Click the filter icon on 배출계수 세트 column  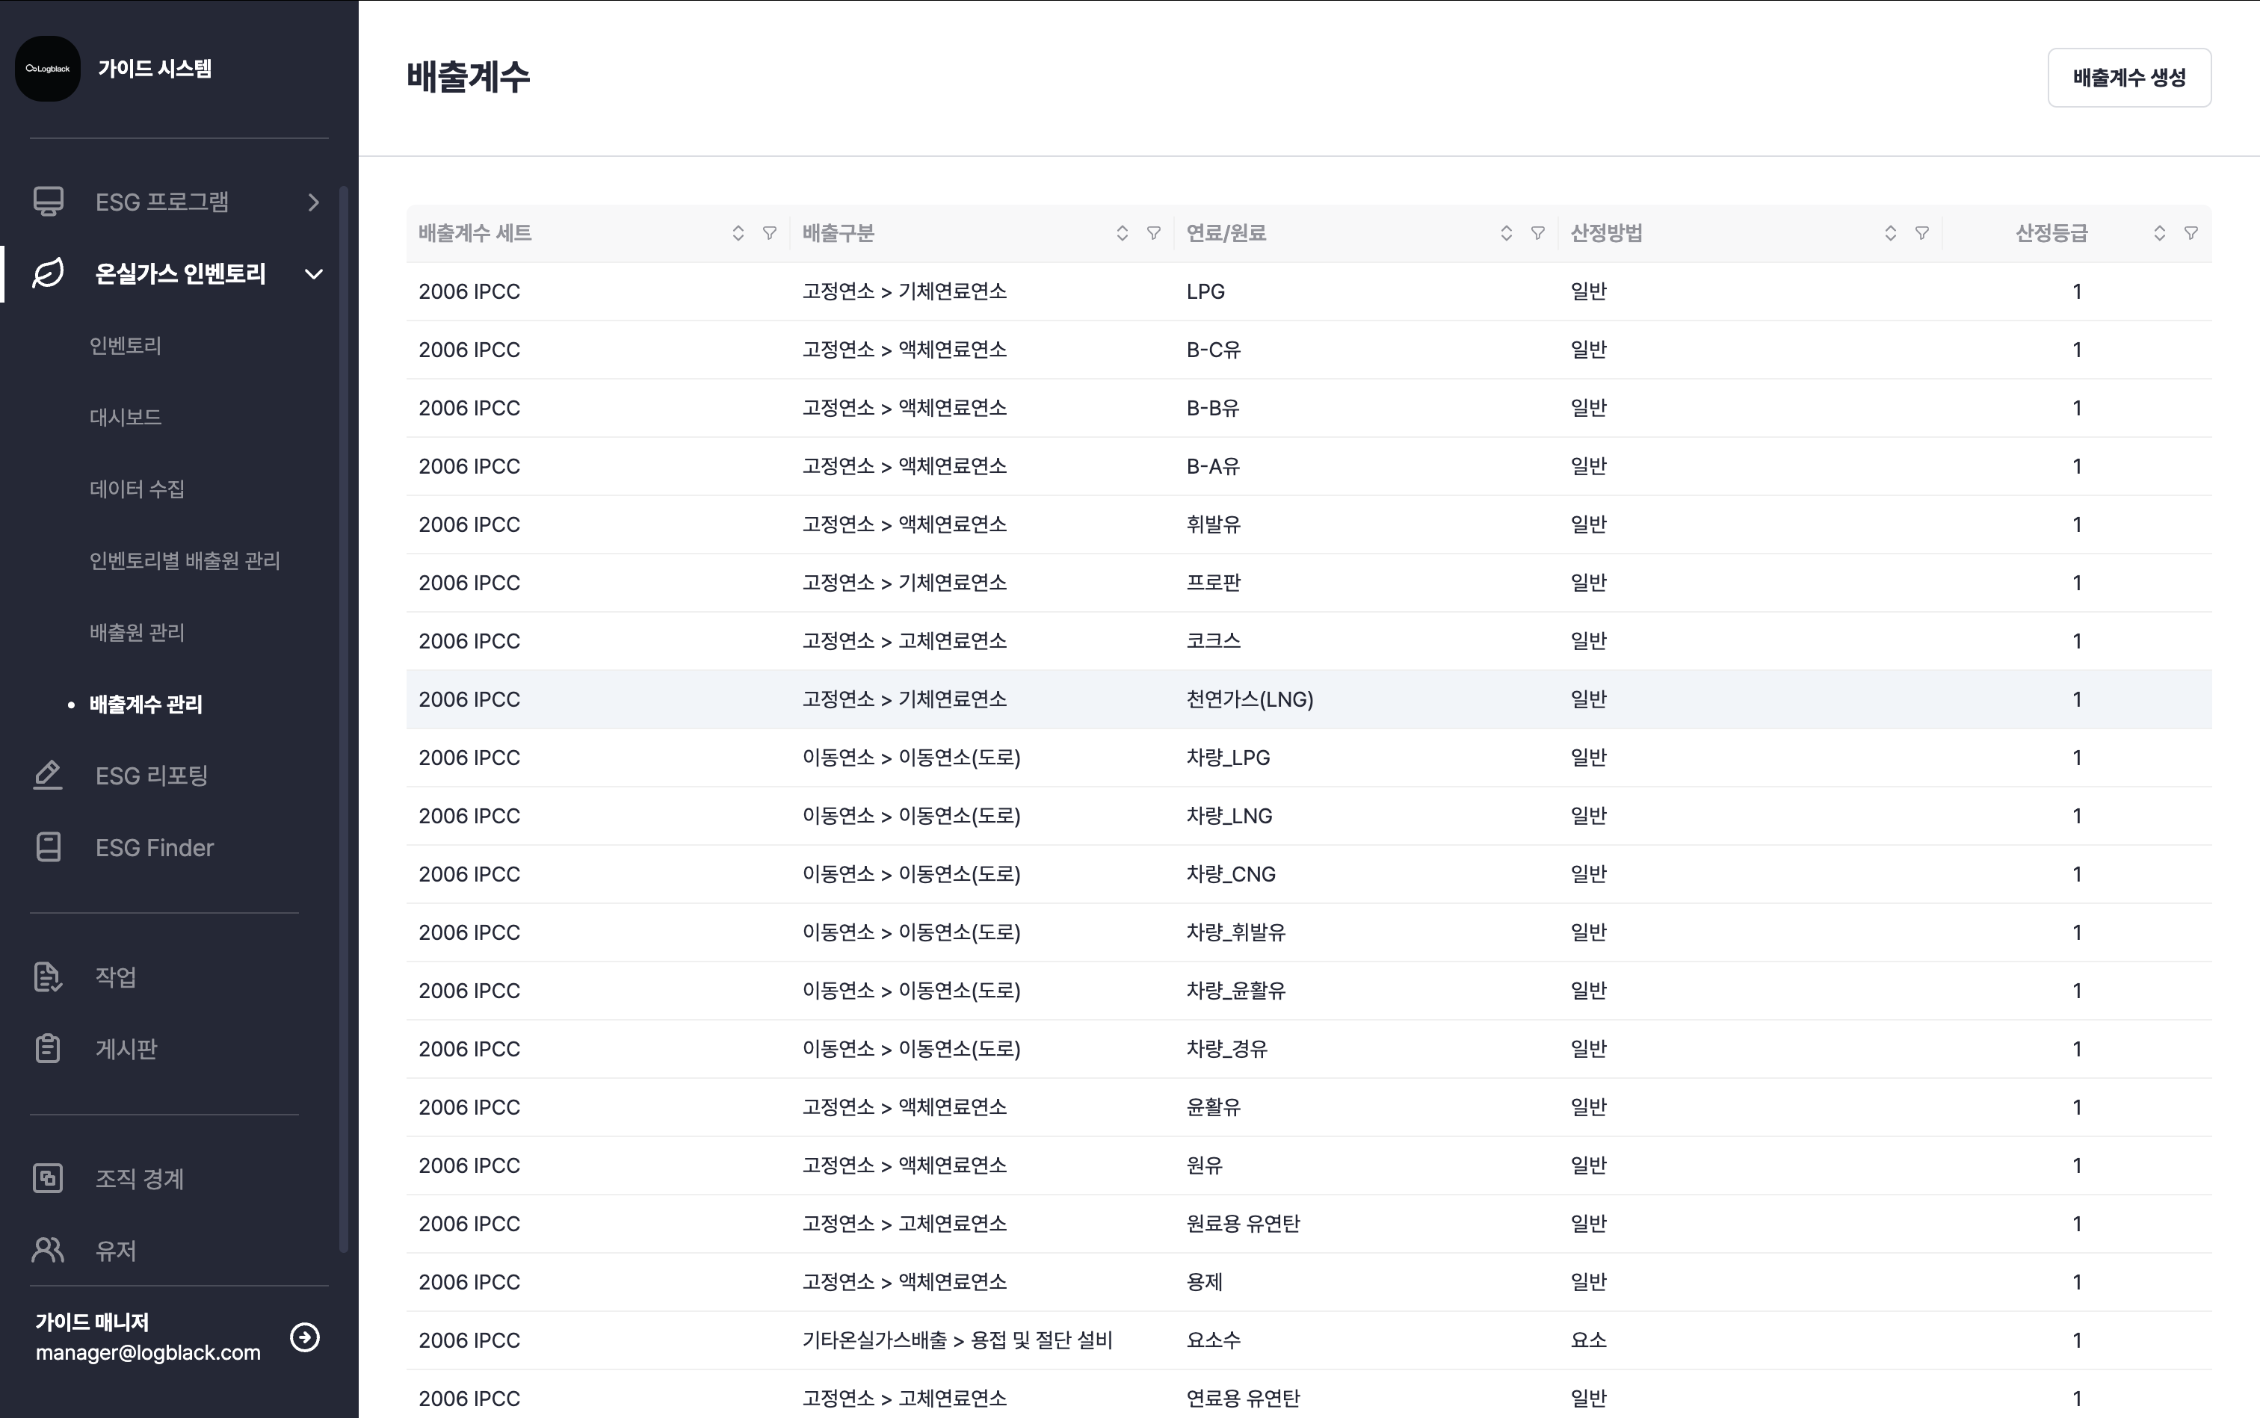[769, 234]
